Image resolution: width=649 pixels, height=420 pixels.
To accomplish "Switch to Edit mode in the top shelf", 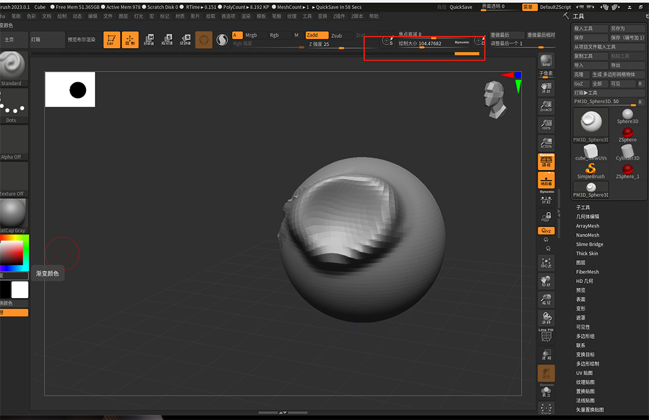I will click(x=111, y=40).
